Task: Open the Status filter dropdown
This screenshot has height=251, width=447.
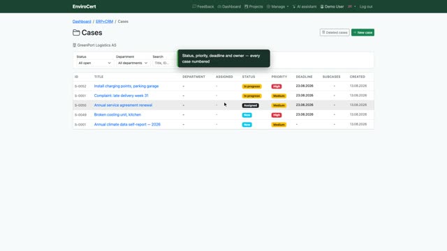Action: point(94,63)
